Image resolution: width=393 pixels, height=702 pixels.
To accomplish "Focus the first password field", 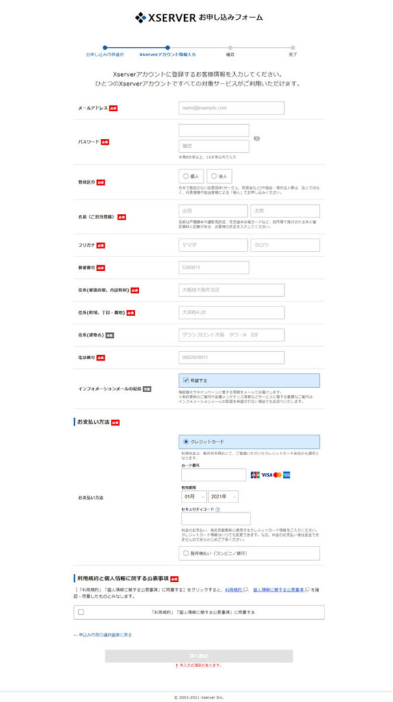I will (x=214, y=130).
